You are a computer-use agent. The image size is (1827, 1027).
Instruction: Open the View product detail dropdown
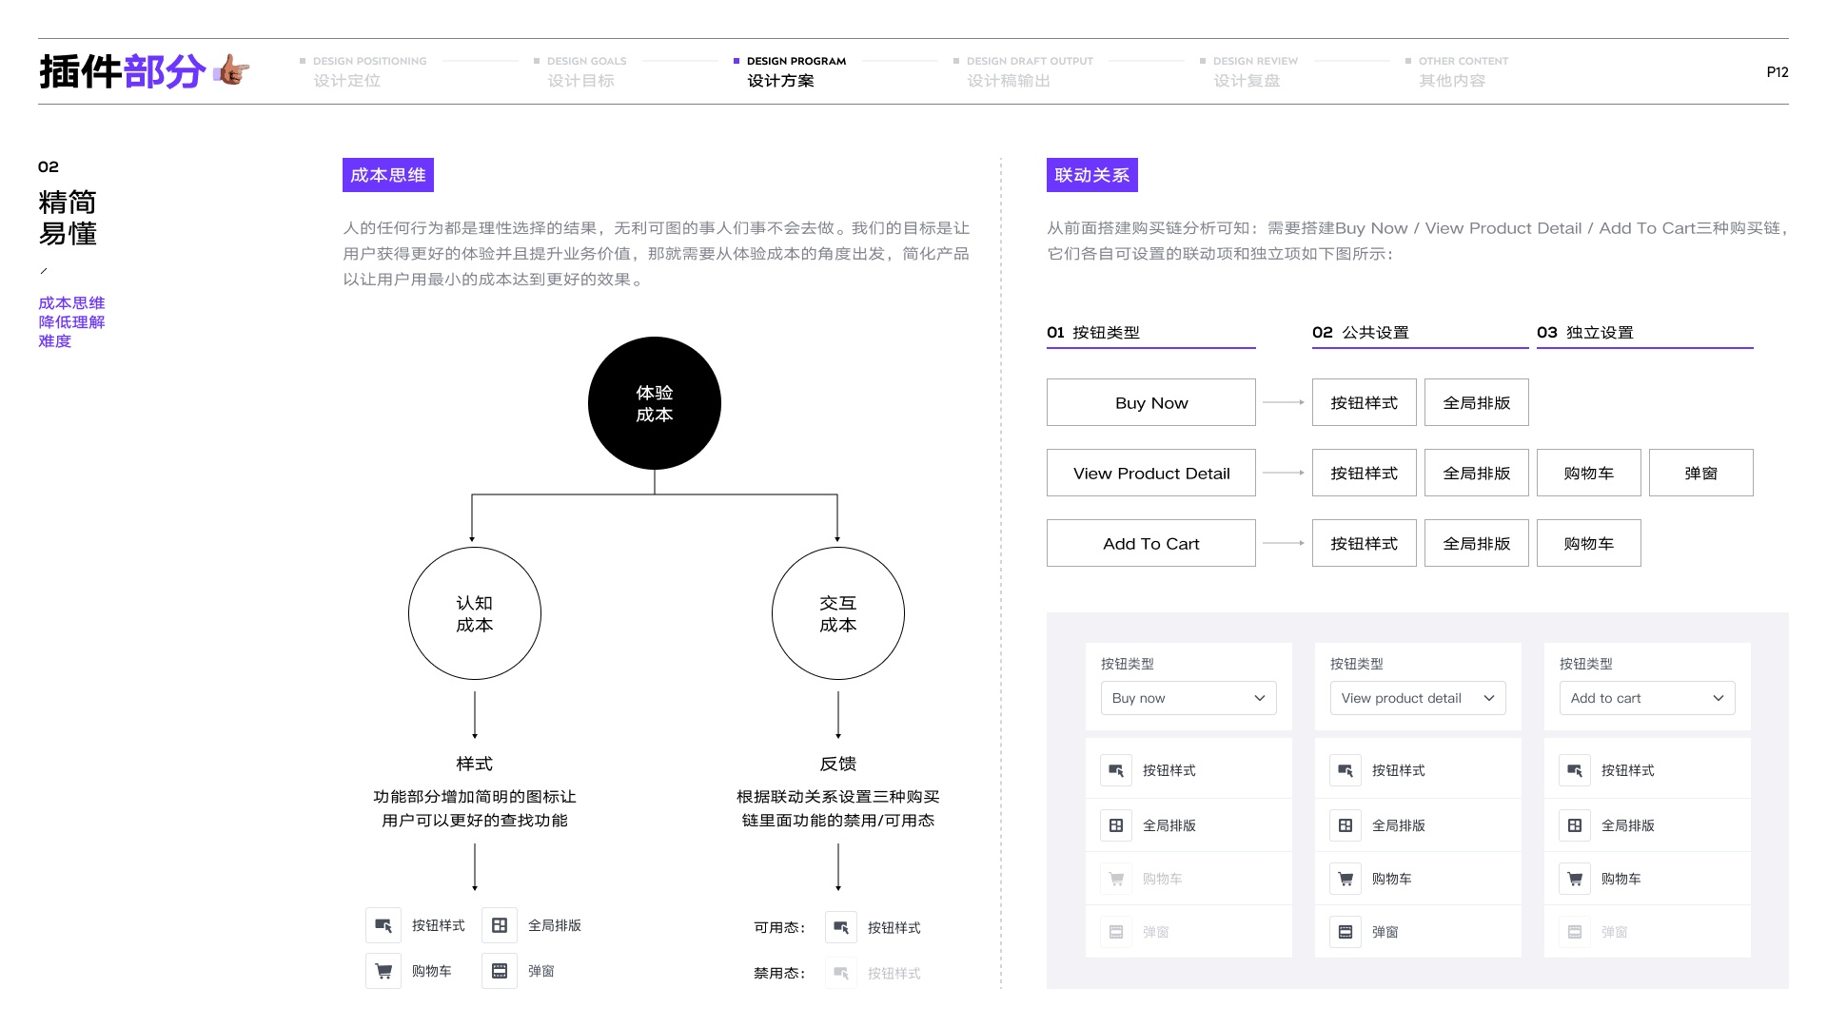(1418, 698)
